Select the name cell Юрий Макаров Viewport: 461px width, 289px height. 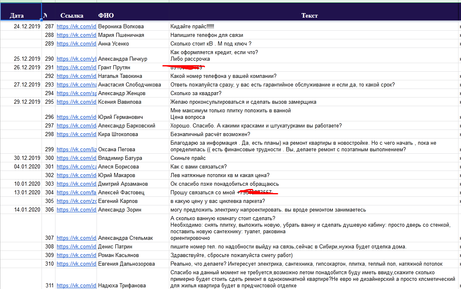pyautogui.click(x=133, y=175)
